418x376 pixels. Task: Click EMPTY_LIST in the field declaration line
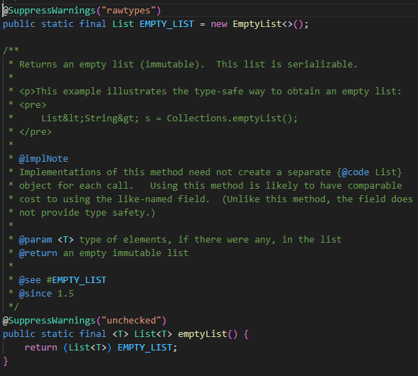pos(166,24)
